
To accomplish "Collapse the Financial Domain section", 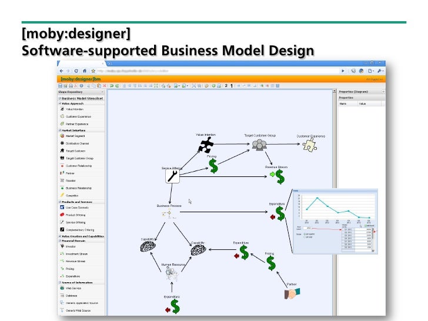I will pos(60,241).
